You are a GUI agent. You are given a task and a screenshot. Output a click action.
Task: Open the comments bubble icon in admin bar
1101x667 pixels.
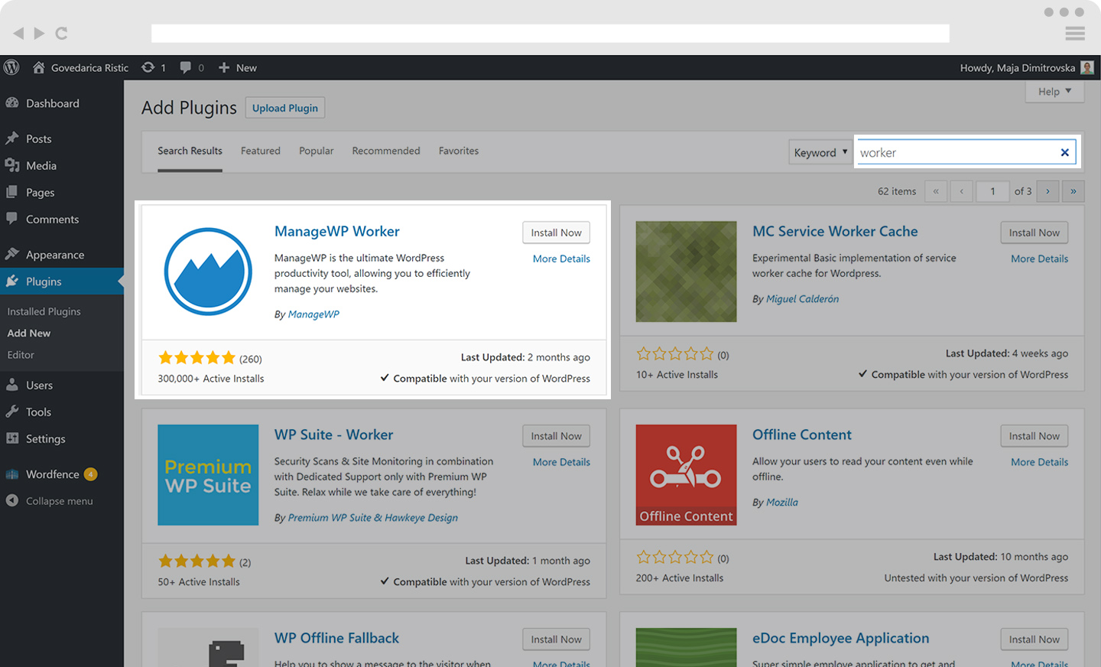pyautogui.click(x=185, y=67)
